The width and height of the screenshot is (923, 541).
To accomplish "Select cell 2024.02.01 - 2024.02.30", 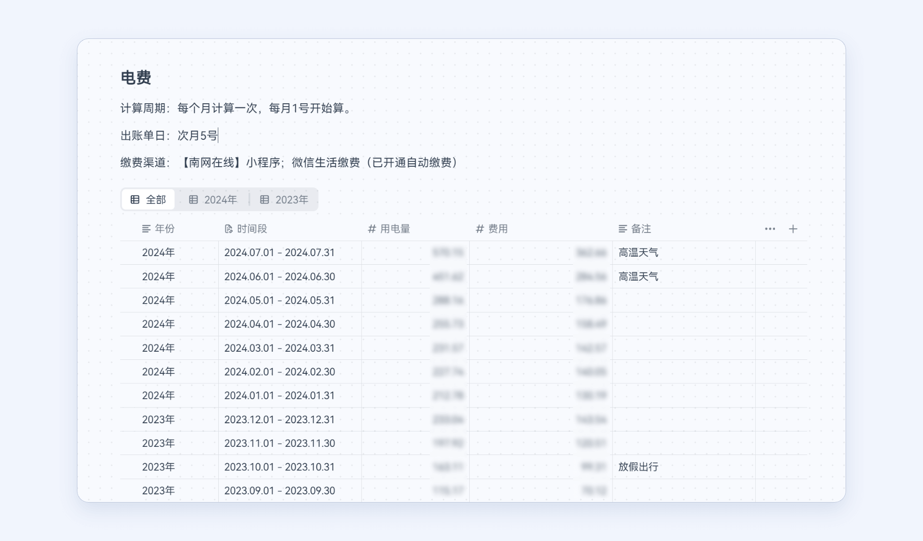I will (290, 372).
